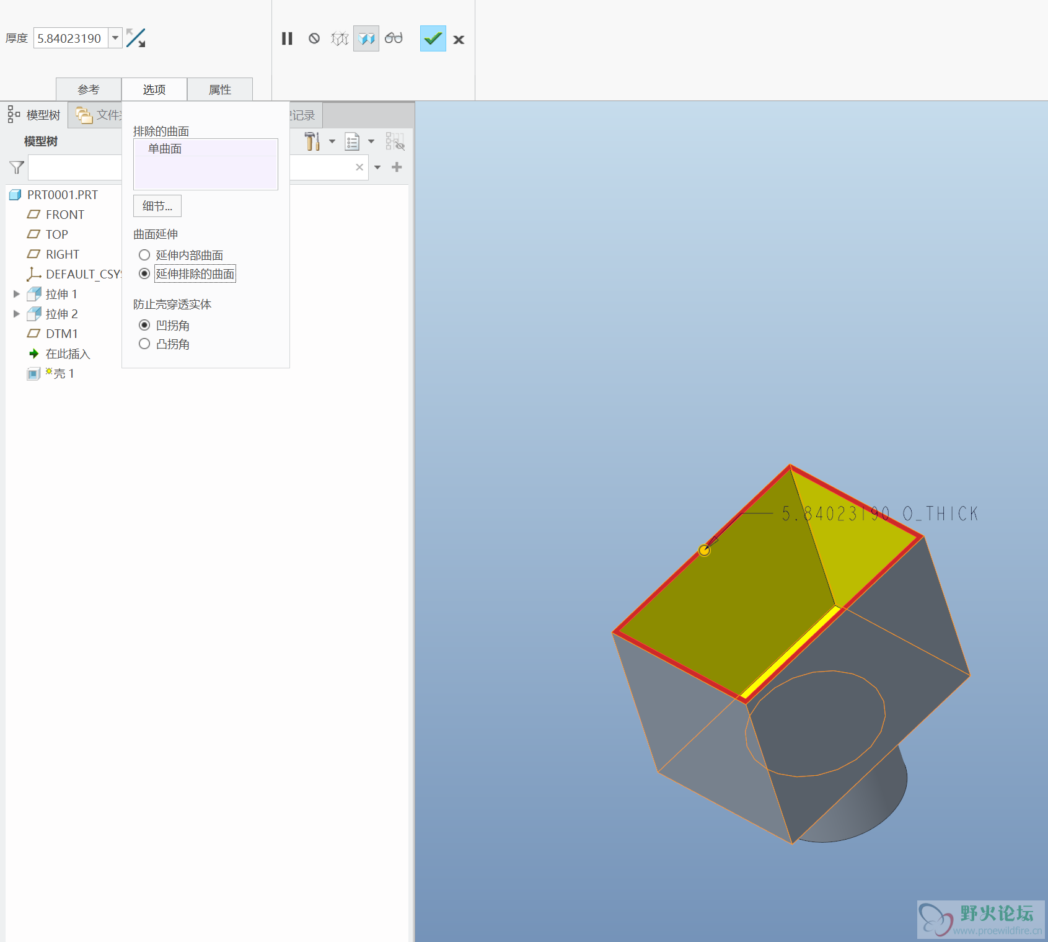Pause the shell feature tool
This screenshot has height=942, width=1048.
click(287, 38)
